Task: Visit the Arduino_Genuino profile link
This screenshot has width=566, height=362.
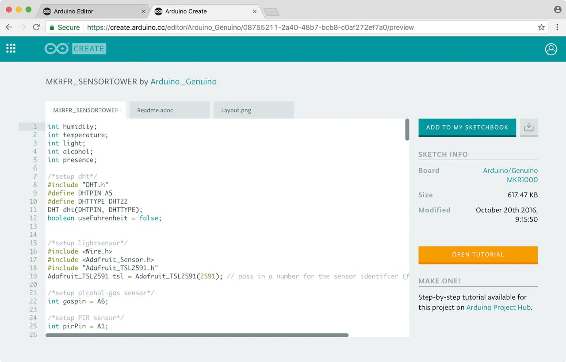Action: [184, 81]
